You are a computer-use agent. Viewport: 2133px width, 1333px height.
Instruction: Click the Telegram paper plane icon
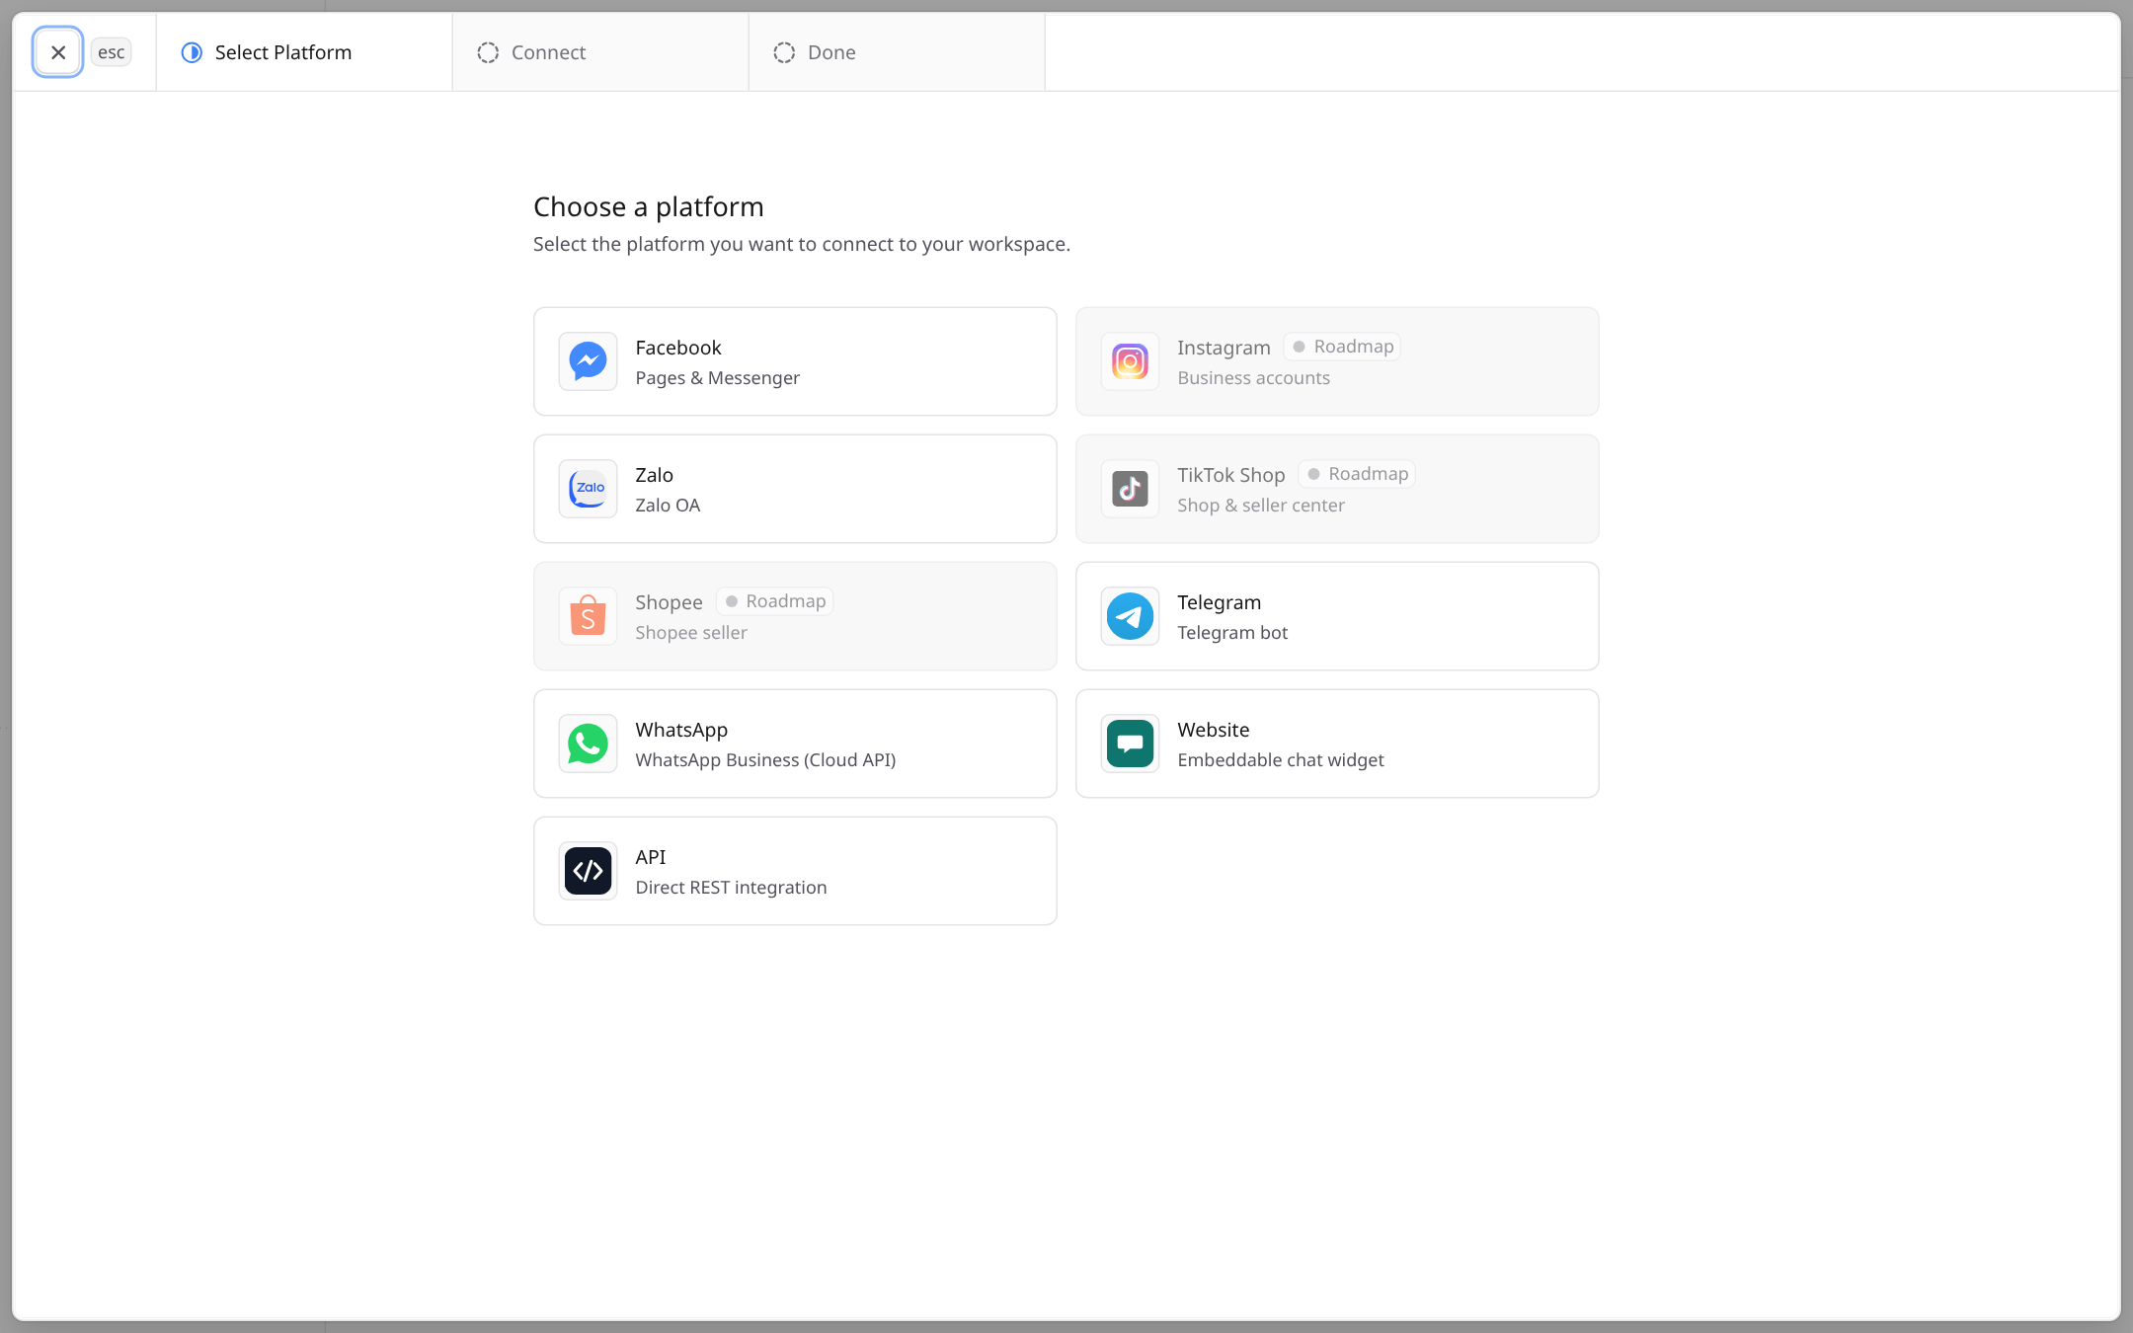(x=1130, y=616)
